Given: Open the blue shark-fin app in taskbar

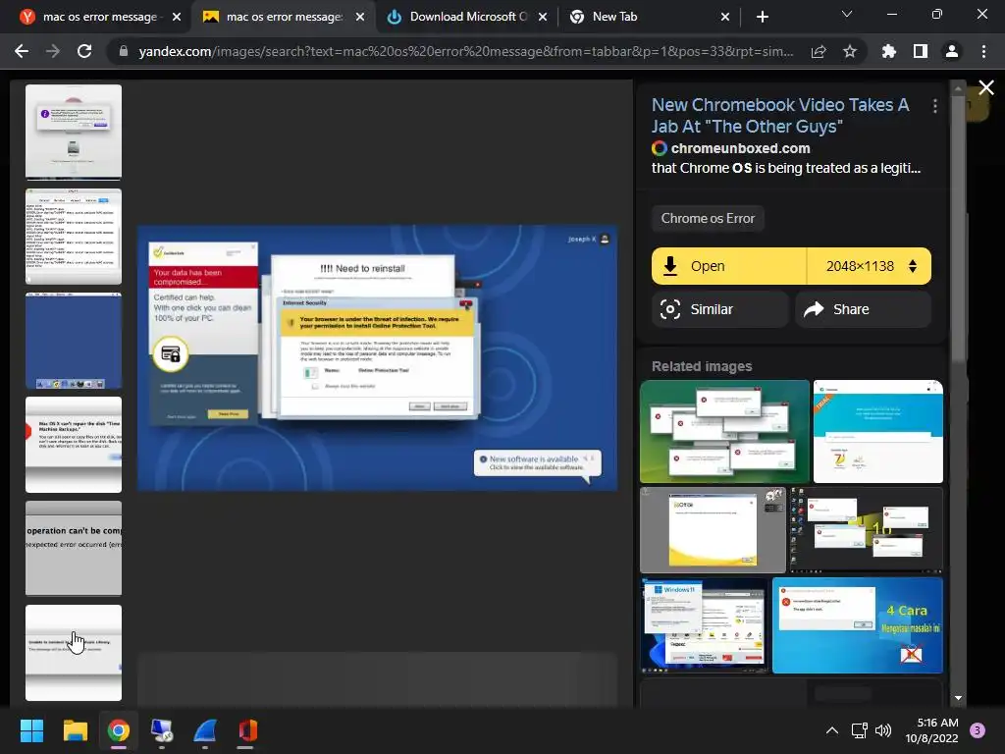Looking at the screenshot, I should pos(205,730).
